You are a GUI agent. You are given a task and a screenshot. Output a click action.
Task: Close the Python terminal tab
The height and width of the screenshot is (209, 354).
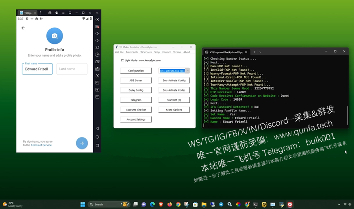click(x=246, y=52)
